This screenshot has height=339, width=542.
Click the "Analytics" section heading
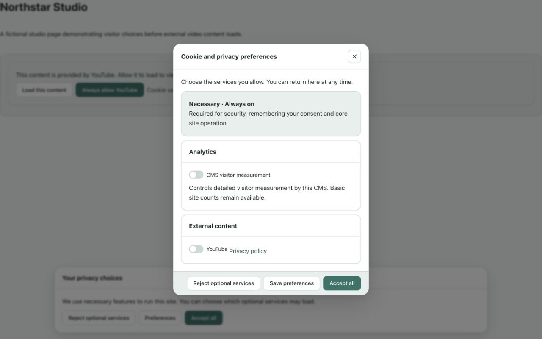[x=202, y=152]
